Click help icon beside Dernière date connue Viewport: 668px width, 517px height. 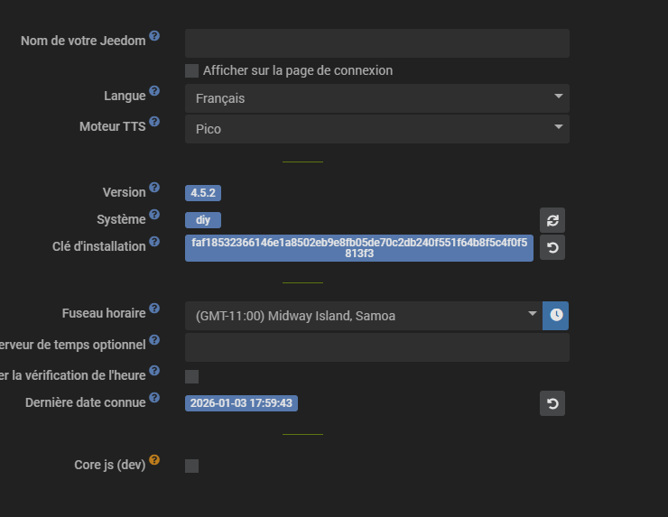point(154,398)
